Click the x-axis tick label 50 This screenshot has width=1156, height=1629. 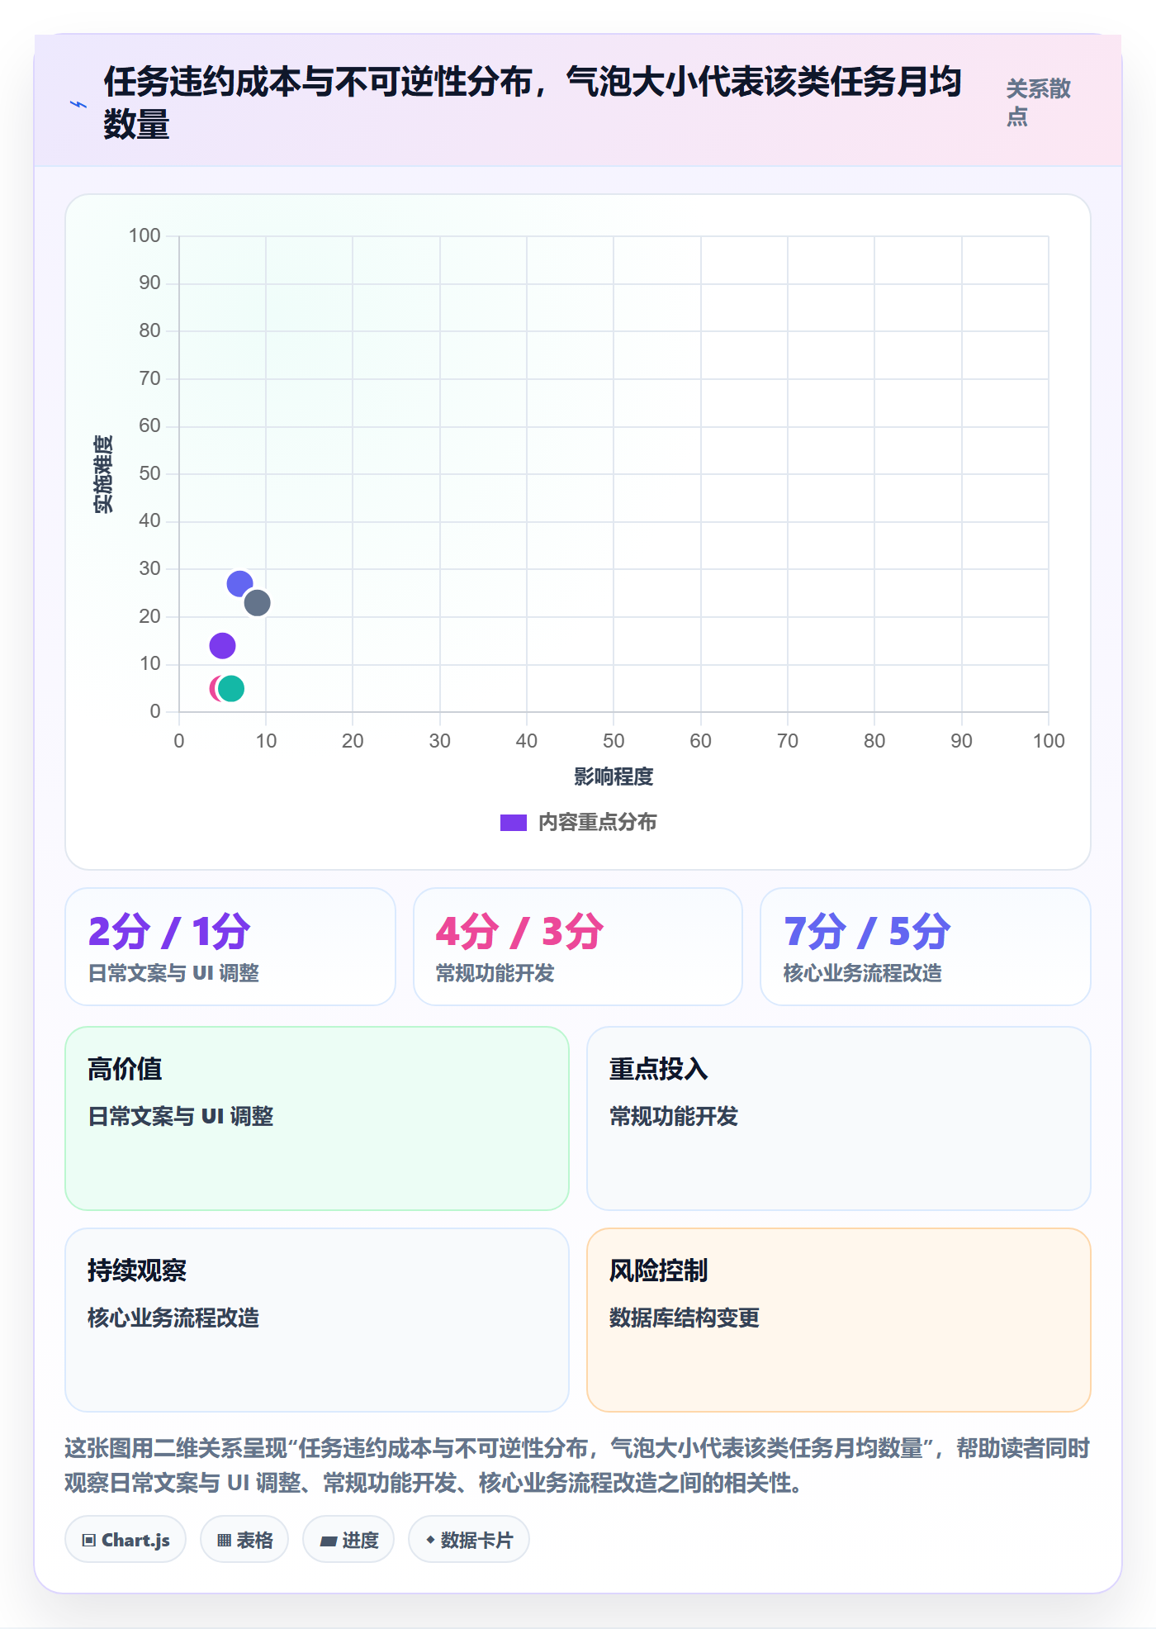pos(614,741)
